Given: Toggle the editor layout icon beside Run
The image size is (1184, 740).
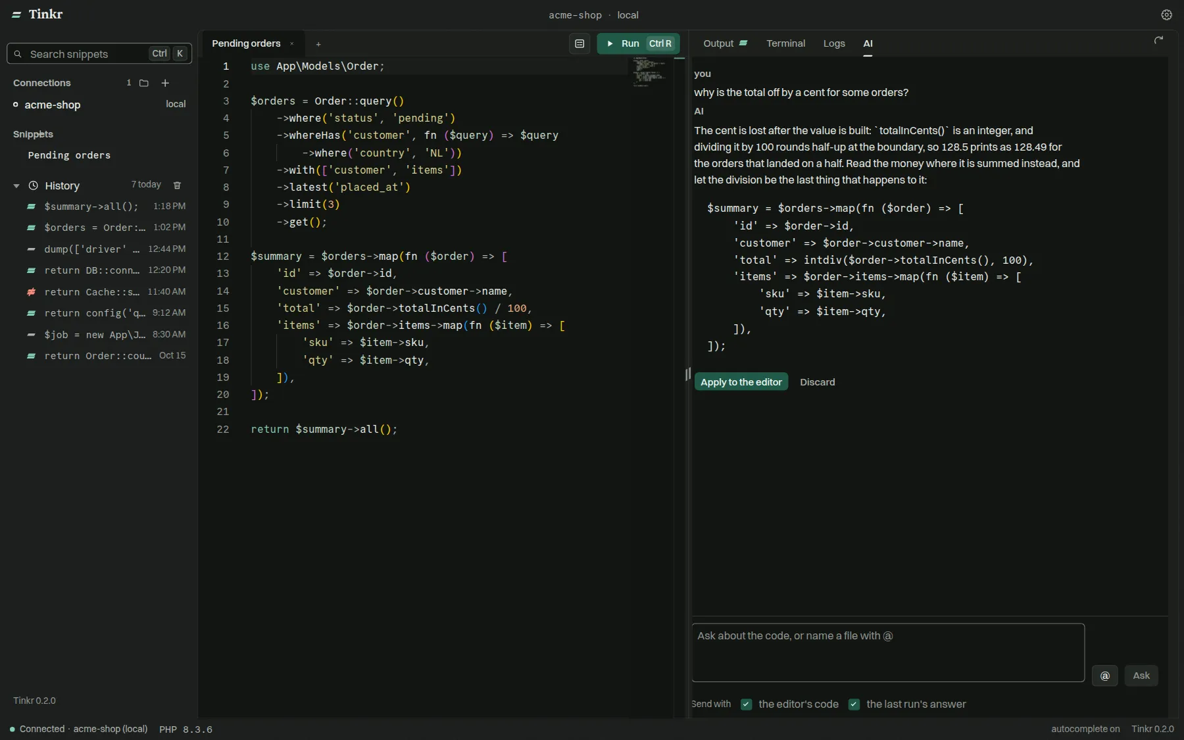Looking at the screenshot, I should tap(580, 43).
